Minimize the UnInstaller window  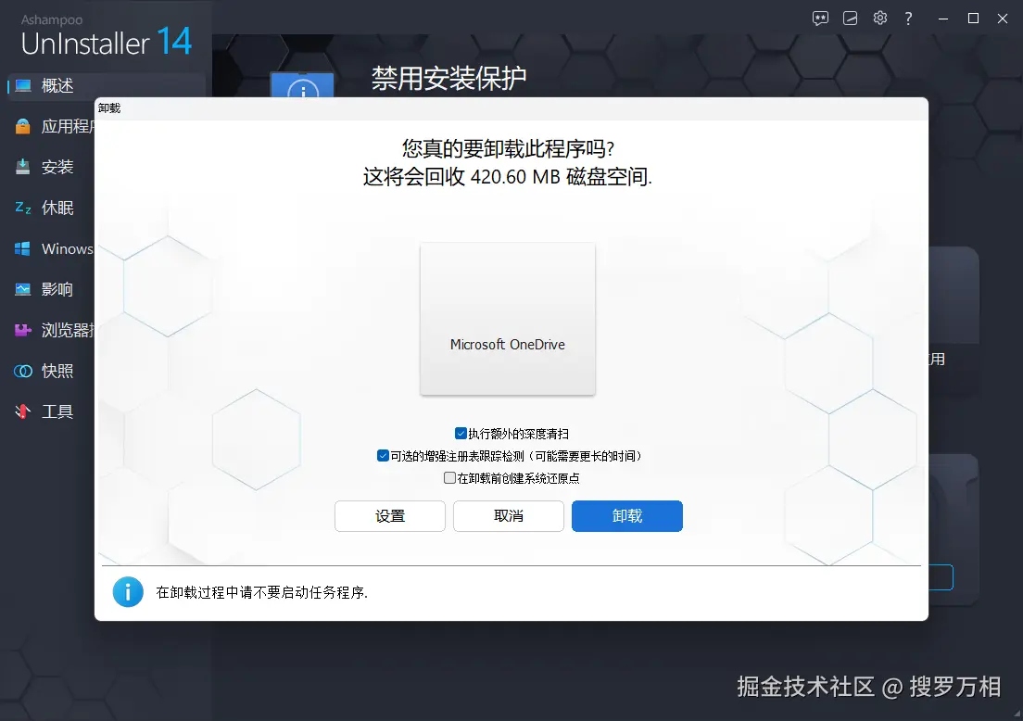pyautogui.click(x=942, y=19)
